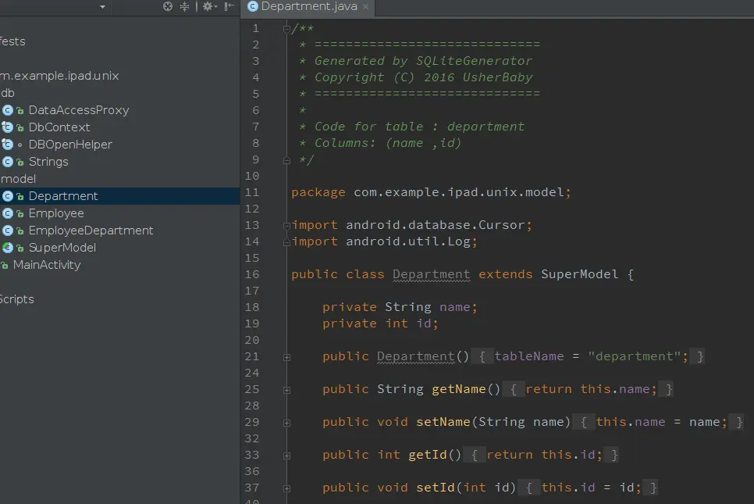Select DBOpenHelper in the project tree
The height and width of the screenshot is (504, 754).
click(70, 145)
